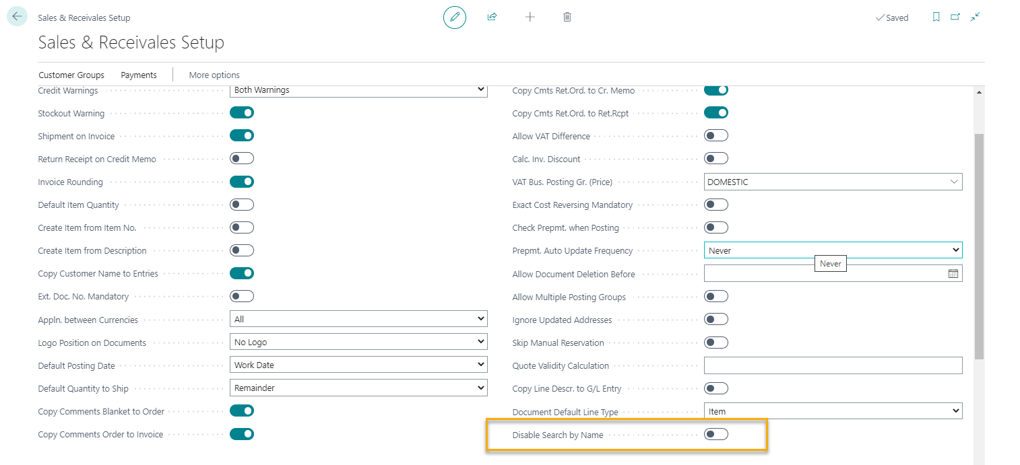
Task: Bookmark this page using the bookmark icon
Action: click(x=936, y=17)
